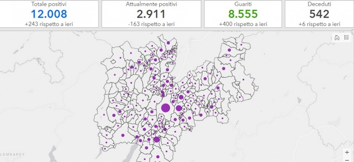Zoom in on the map

tap(347, 152)
